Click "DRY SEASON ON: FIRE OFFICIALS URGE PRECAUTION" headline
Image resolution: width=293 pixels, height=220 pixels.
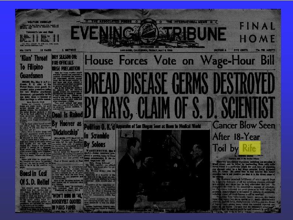pyautogui.click(x=66, y=63)
